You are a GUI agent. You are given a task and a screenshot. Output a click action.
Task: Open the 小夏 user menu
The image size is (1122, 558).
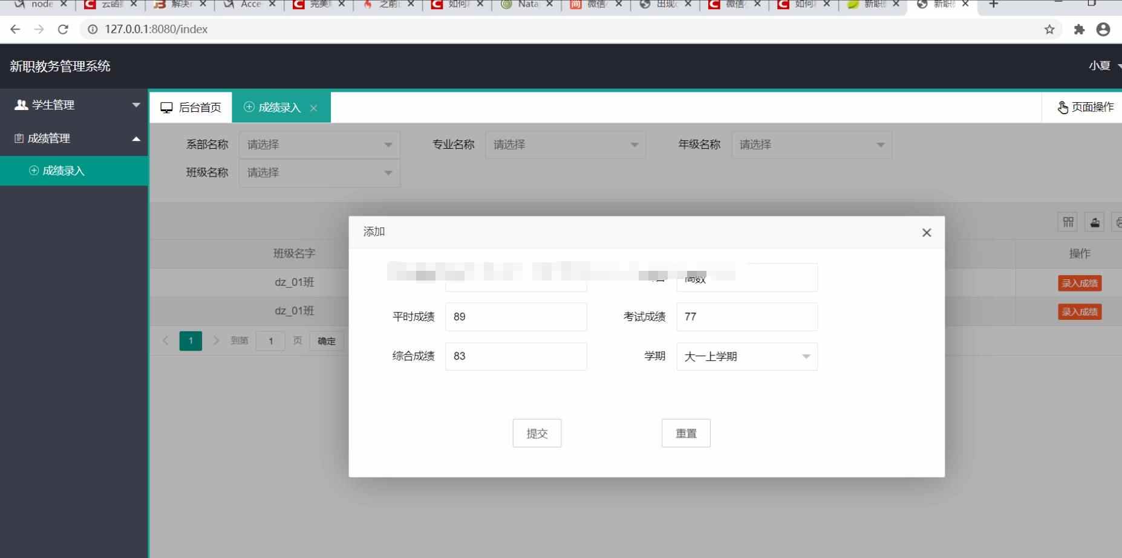(1104, 66)
